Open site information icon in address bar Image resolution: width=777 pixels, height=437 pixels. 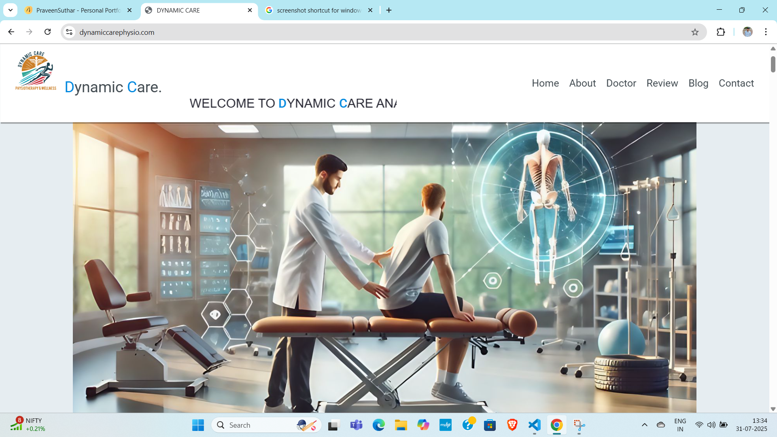click(69, 32)
